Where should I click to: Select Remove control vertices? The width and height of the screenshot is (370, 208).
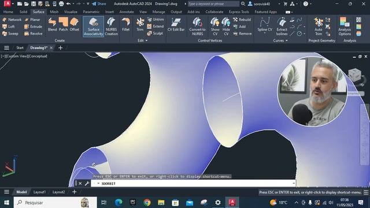tap(242, 34)
